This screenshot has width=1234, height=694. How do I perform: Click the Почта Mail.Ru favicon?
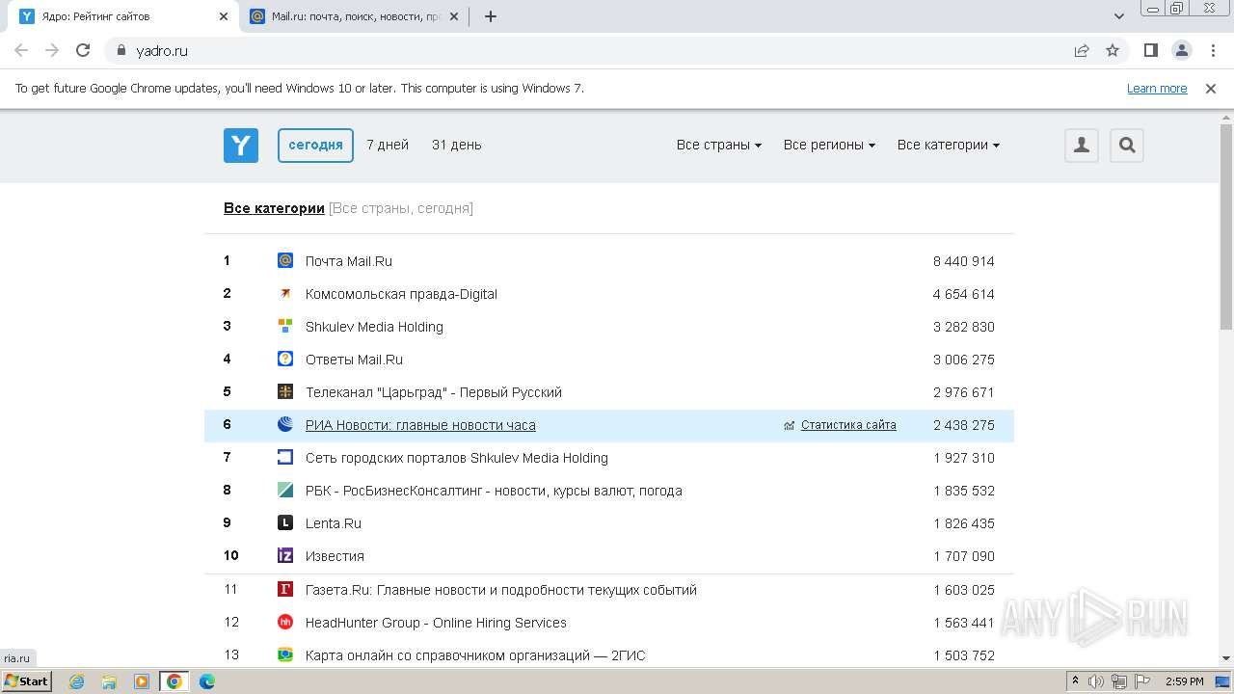click(285, 260)
